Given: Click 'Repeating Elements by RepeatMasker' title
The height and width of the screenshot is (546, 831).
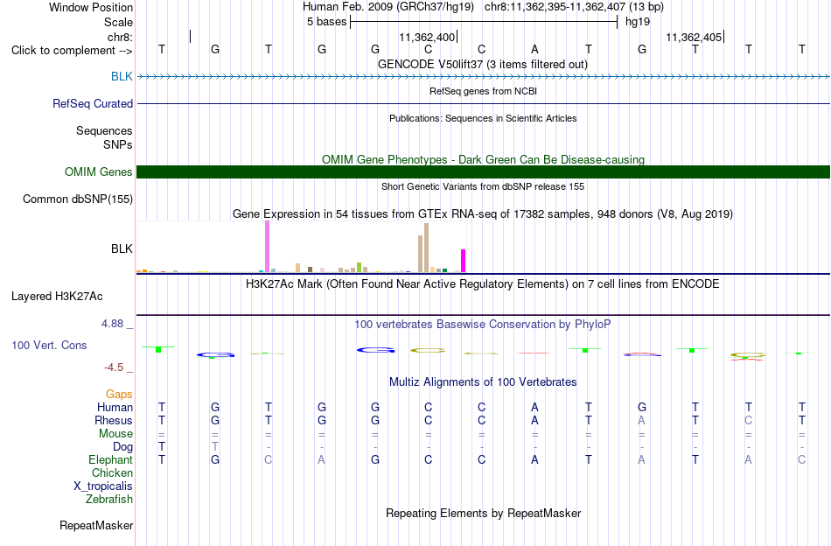Looking at the screenshot, I should coord(484,513).
